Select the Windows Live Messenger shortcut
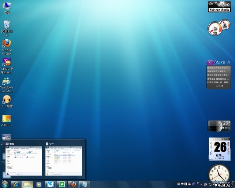235x188 pixels. [x=7, y=85]
